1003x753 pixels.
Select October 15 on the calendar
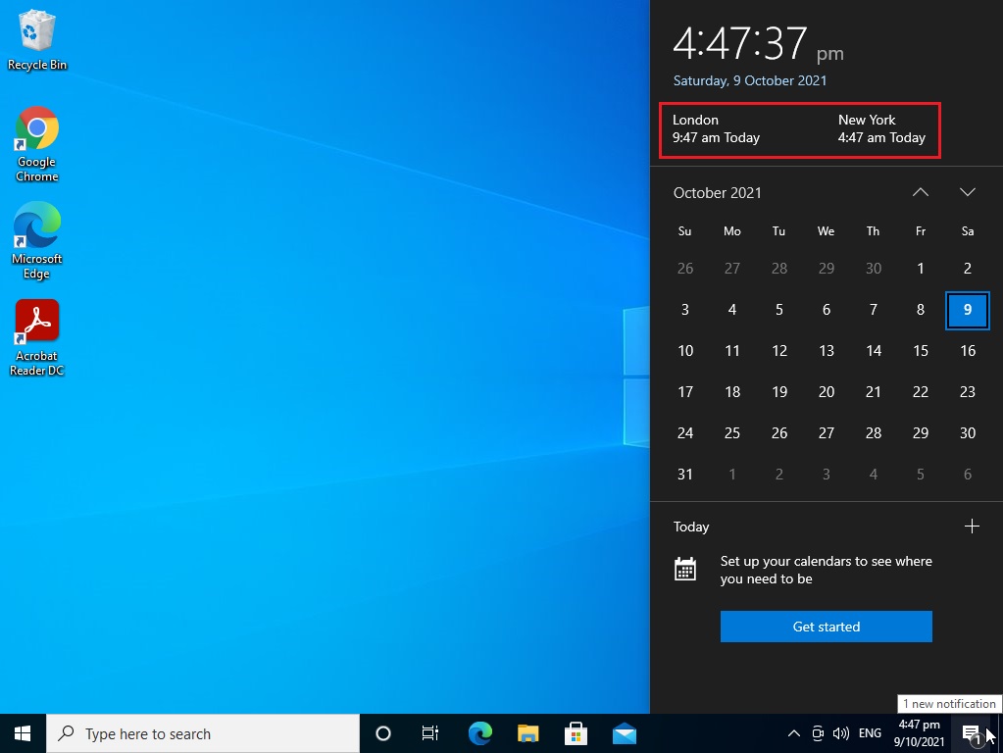(920, 350)
